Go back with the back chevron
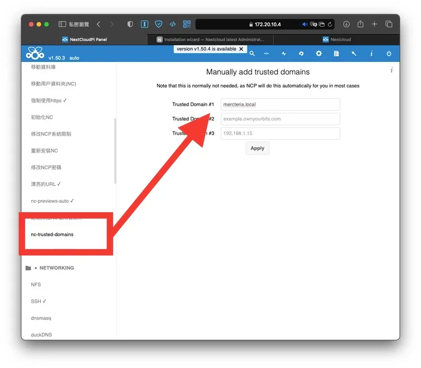Image resolution: width=421 pixels, height=368 pixels. pyautogui.click(x=98, y=24)
